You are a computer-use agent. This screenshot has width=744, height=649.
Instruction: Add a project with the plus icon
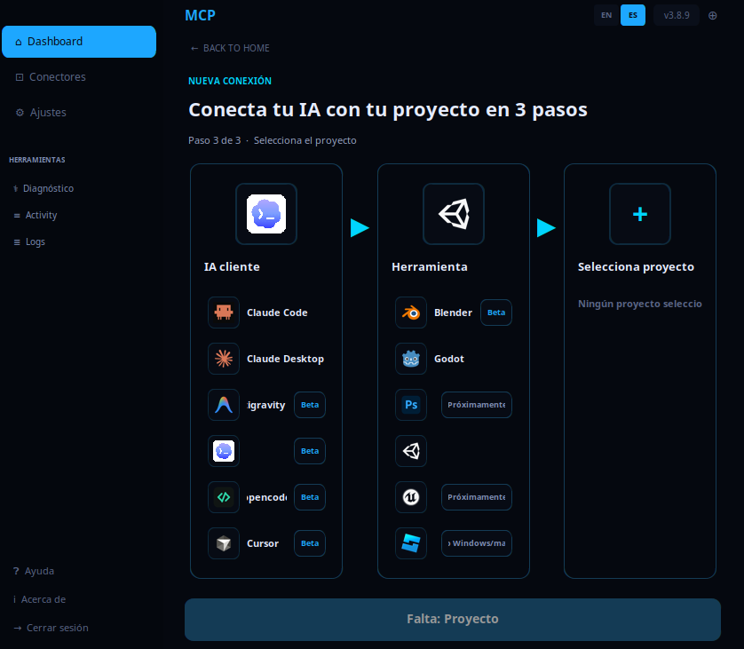pyautogui.click(x=640, y=214)
